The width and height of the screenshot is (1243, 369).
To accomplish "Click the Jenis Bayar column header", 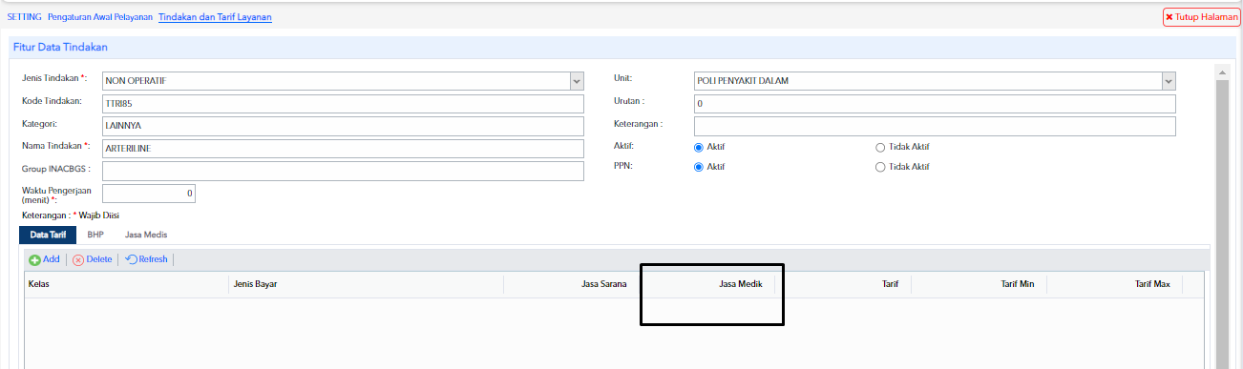I will pyautogui.click(x=366, y=284).
